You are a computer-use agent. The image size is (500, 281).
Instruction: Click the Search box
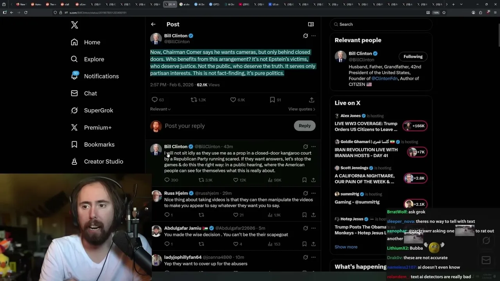point(381,24)
